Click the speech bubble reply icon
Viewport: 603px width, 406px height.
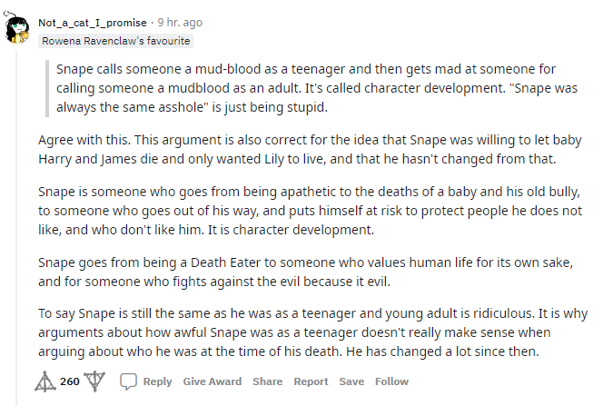coord(128,381)
